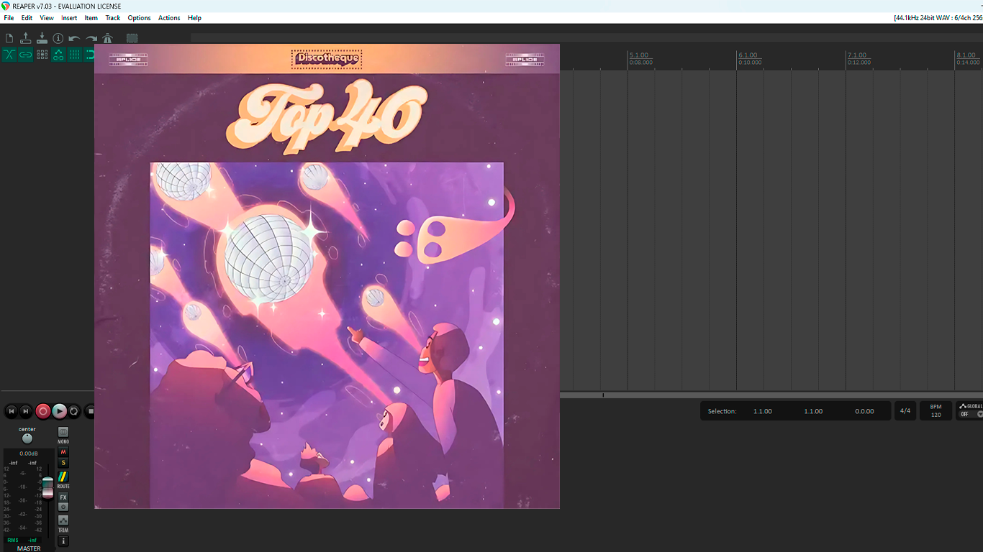The image size is (983, 552).
Task: Click the Save Project download-arrow icon
Action: (42, 38)
